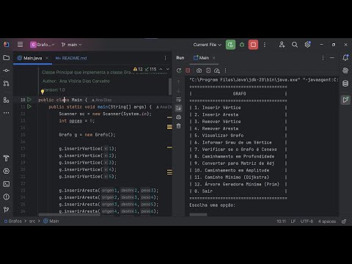The image size is (352, 264).
Task: Open the main branch dropdown
Action: point(71,45)
